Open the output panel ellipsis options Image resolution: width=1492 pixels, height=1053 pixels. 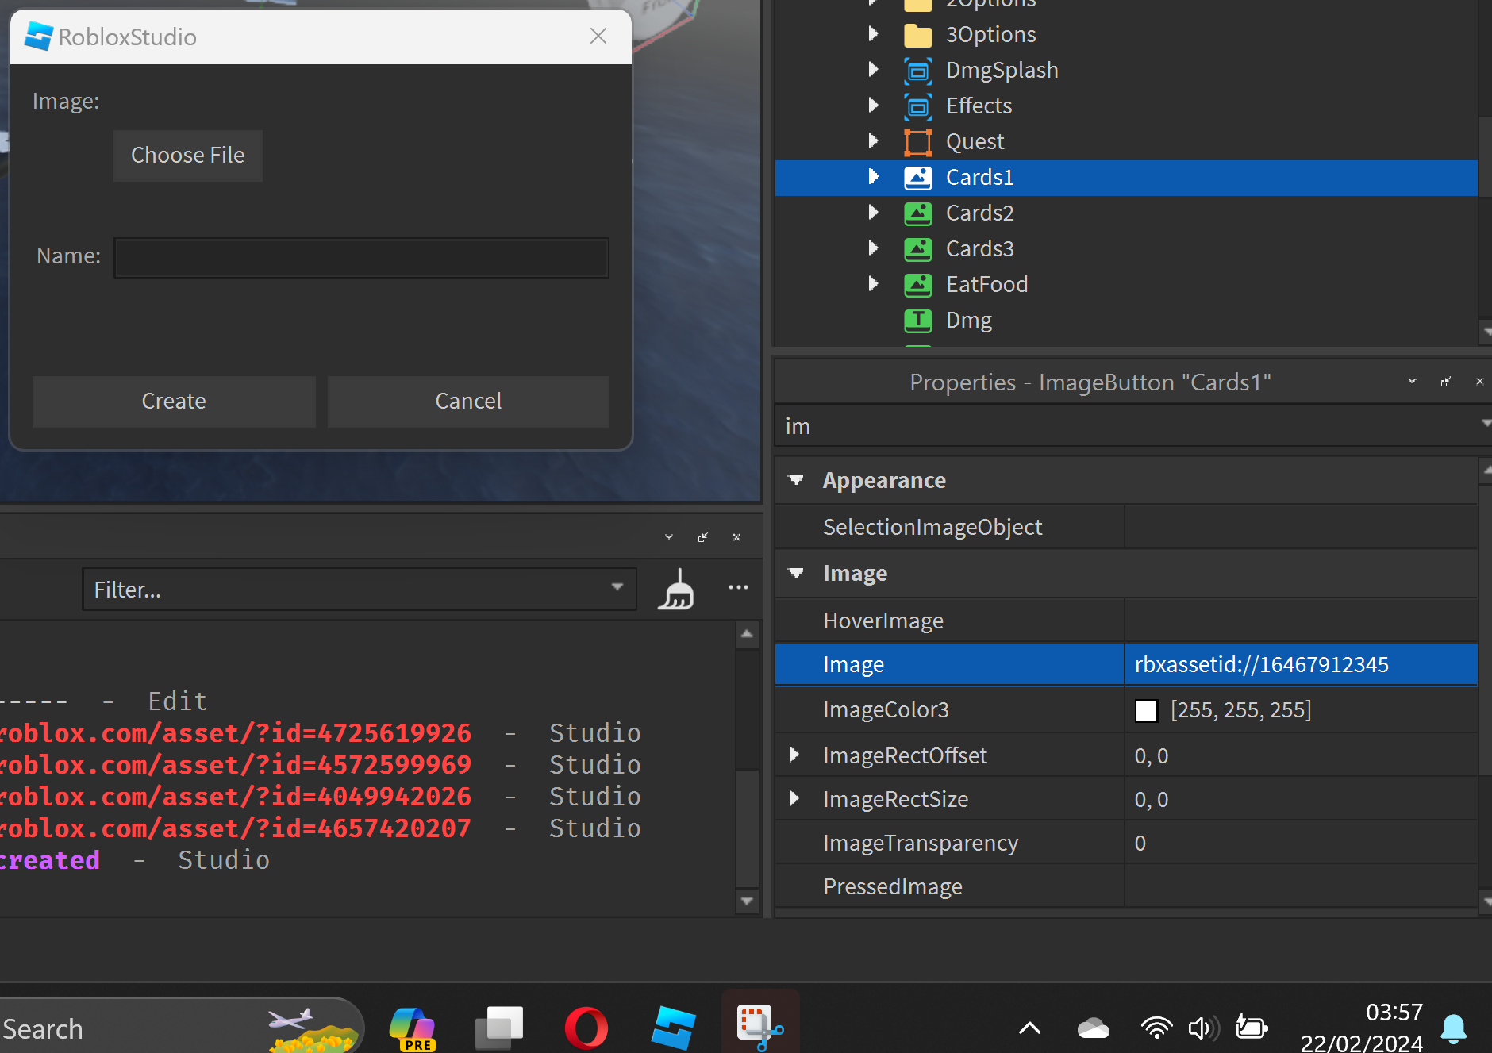[x=738, y=587]
